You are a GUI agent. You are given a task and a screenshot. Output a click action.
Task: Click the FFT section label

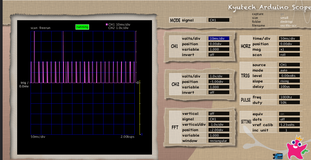click(x=175, y=127)
